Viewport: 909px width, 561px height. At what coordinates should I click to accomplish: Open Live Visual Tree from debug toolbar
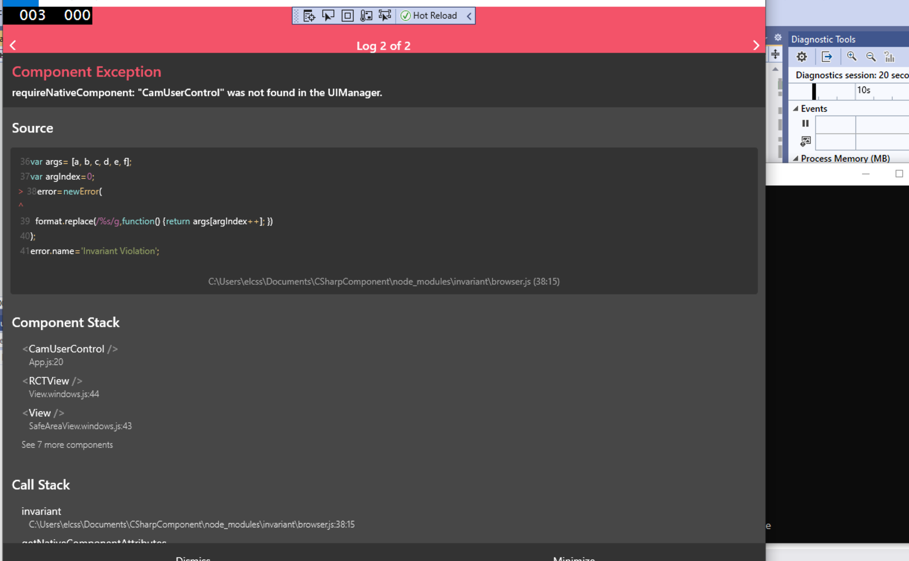pyautogui.click(x=309, y=16)
